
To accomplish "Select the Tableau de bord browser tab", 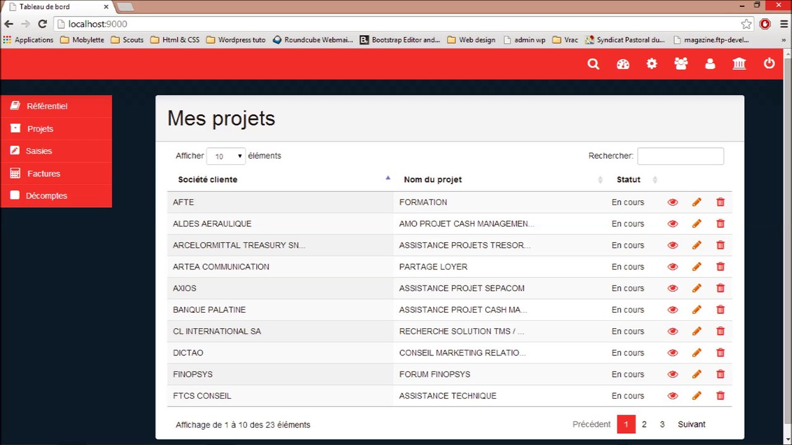I will [x=58, y=7].
